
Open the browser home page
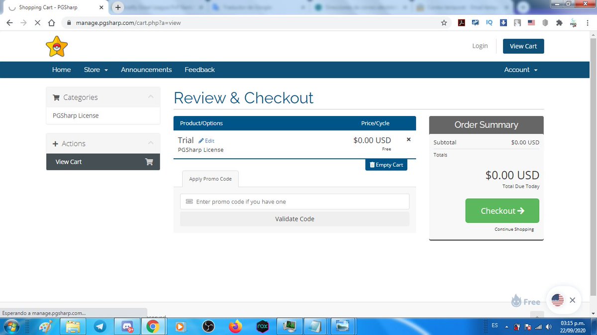[x=51, y=23]
